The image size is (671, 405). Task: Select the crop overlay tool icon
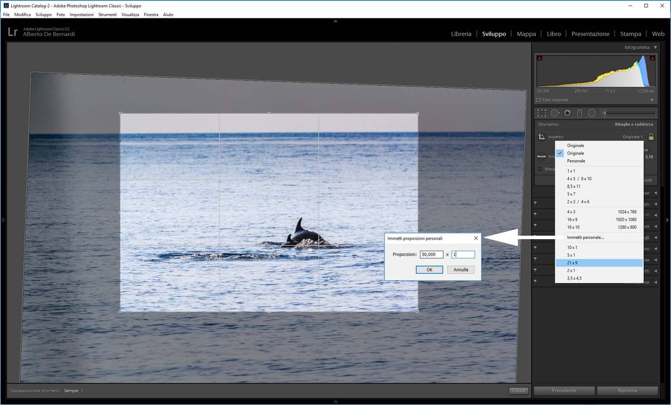pos(541,113)
